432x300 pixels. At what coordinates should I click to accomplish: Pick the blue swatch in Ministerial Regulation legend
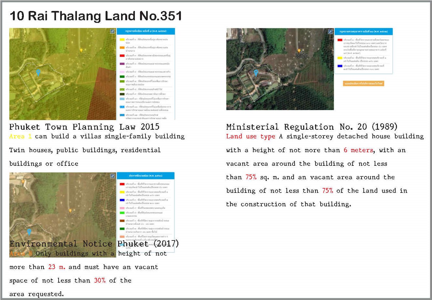click(340, 66)
